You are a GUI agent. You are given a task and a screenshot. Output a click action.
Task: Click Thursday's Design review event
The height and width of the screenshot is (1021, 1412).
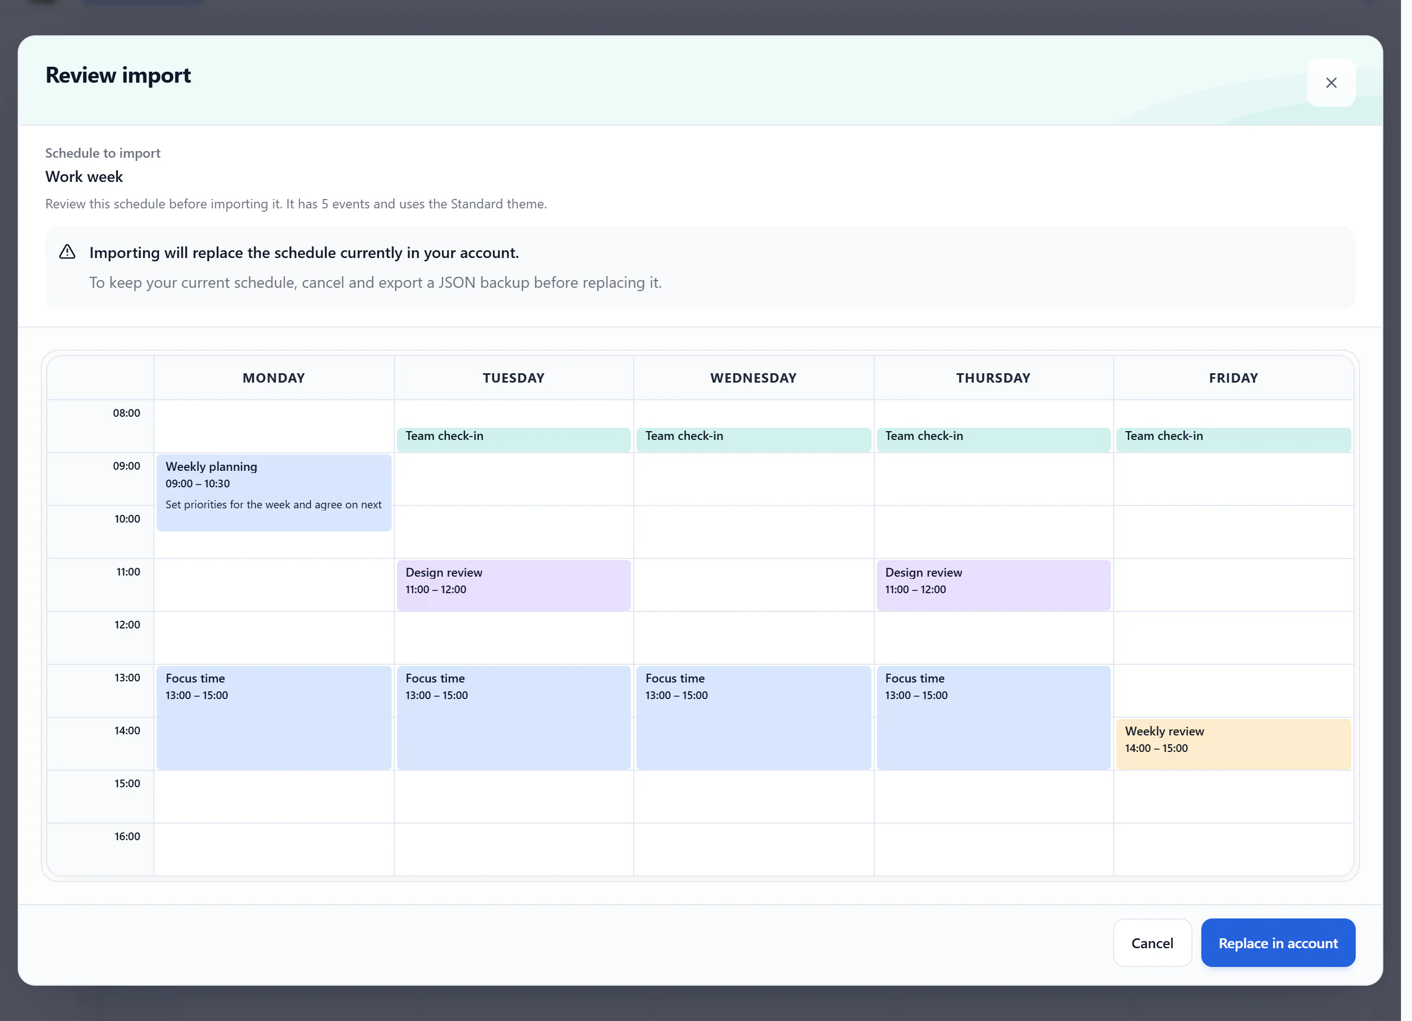point(993,585)
